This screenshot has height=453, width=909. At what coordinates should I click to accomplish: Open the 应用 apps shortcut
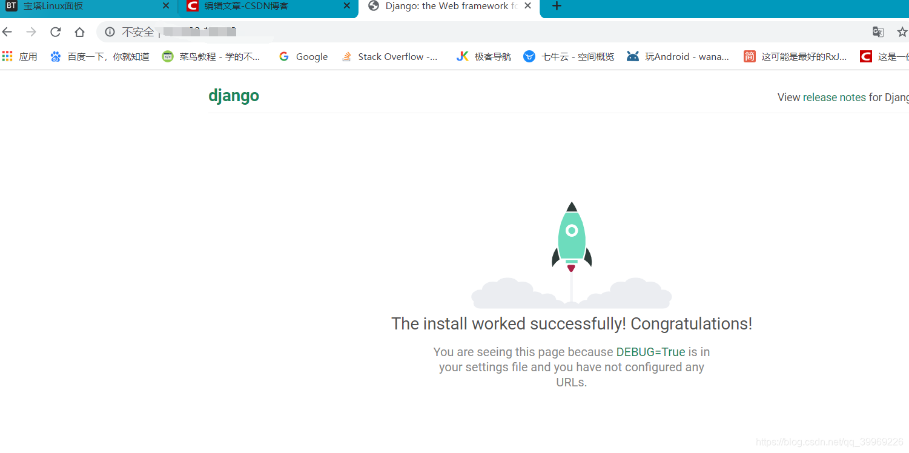pos(20,56)
